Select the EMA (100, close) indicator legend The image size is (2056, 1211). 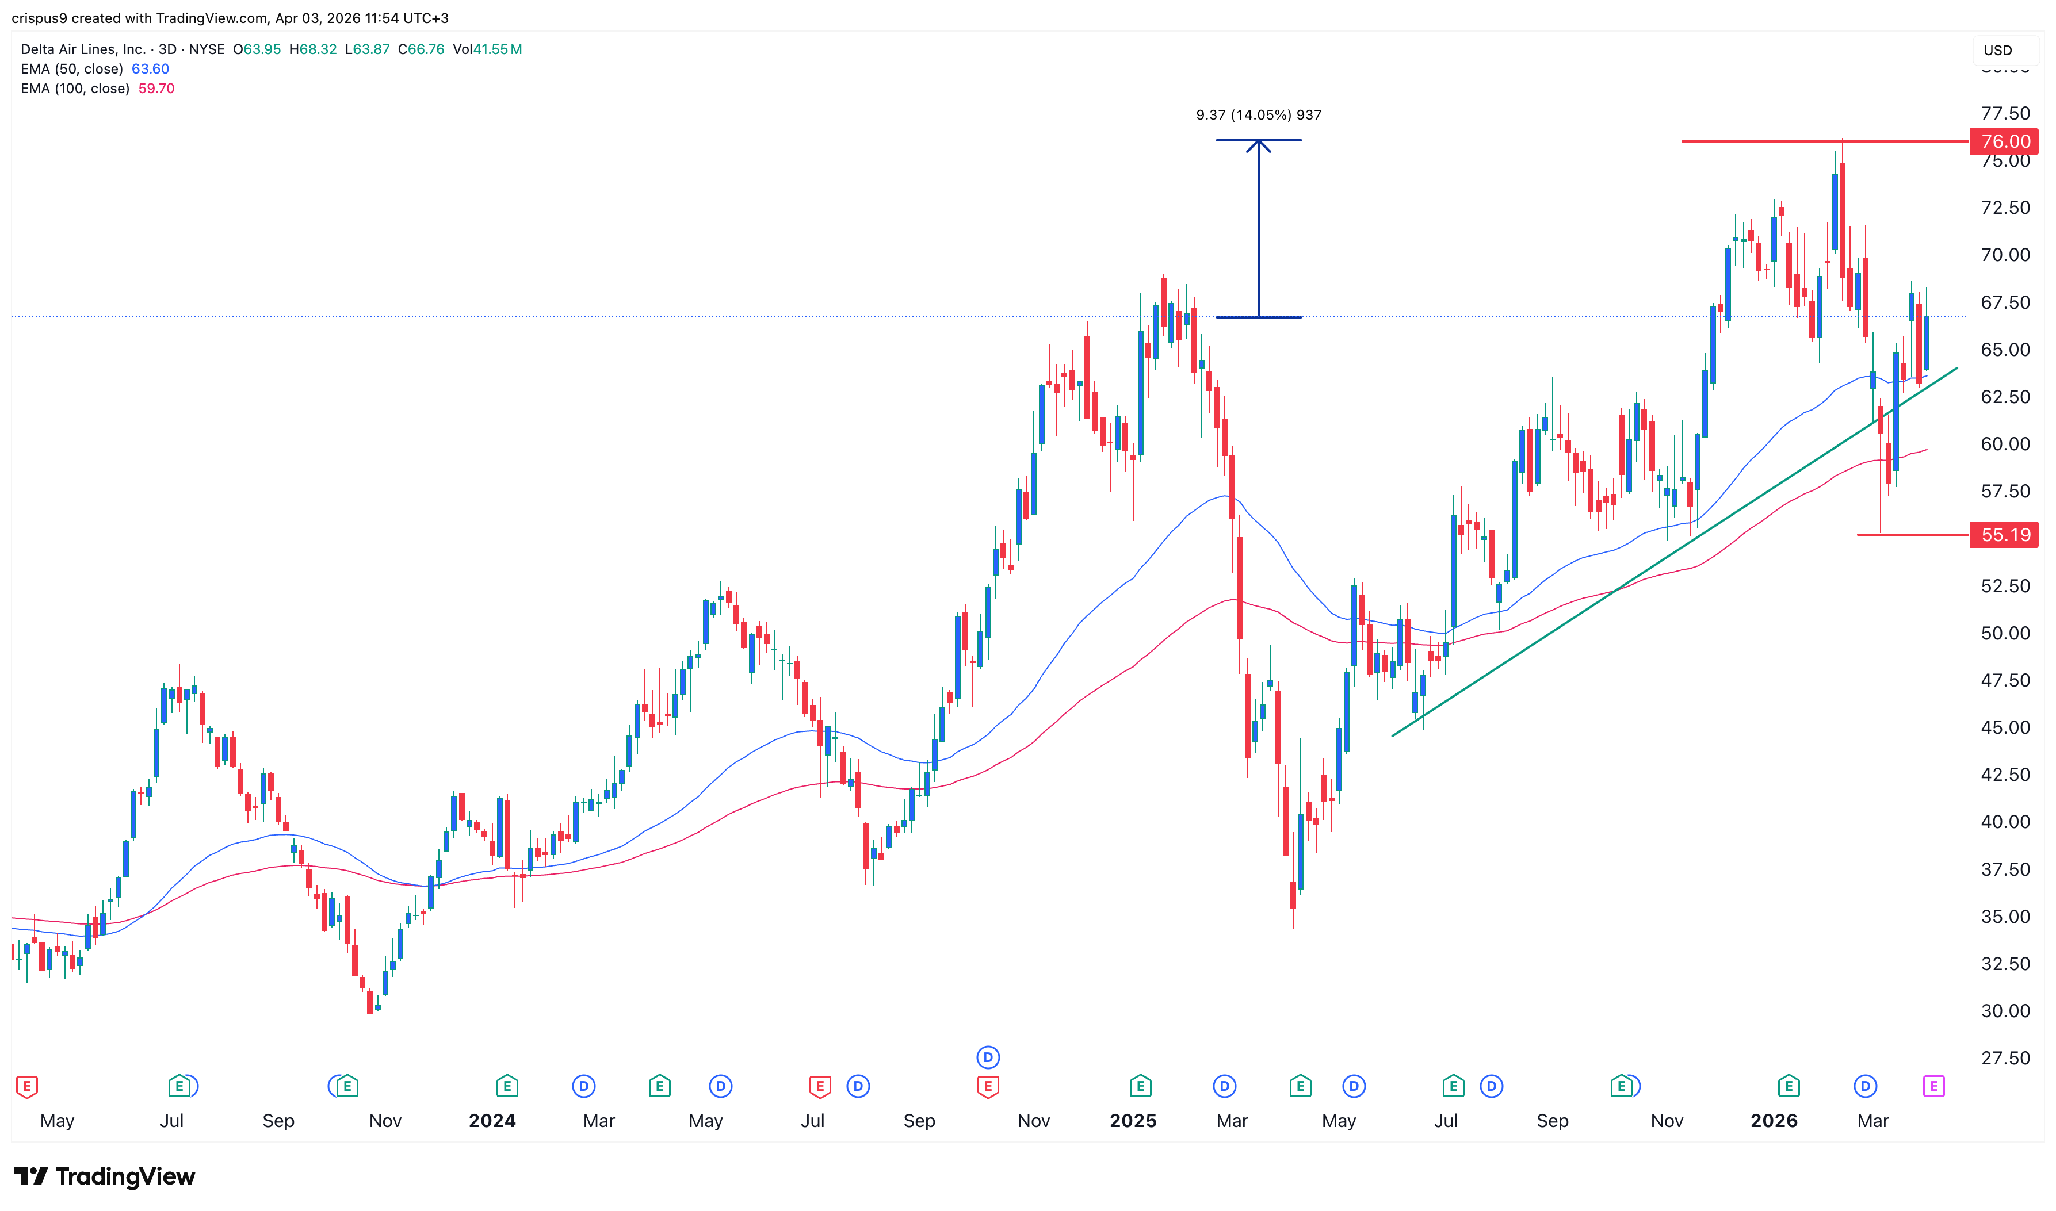(x=75, y=89)
